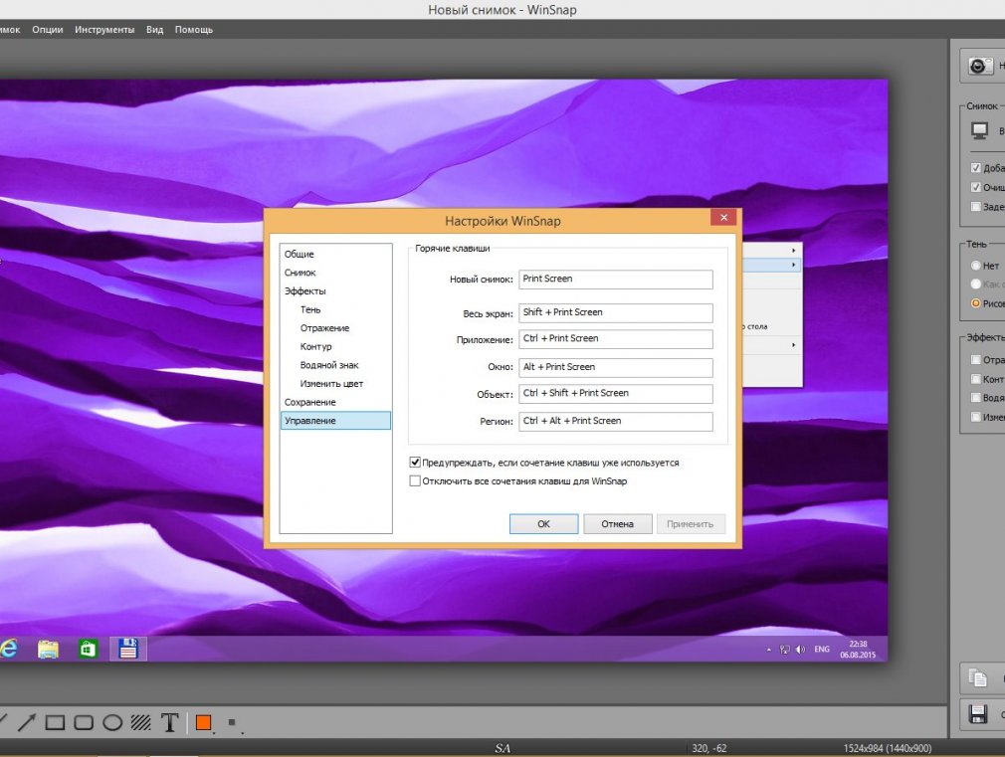Confirm settings with OK button
Screen dimensions: 1005x757
pos(543,523)
